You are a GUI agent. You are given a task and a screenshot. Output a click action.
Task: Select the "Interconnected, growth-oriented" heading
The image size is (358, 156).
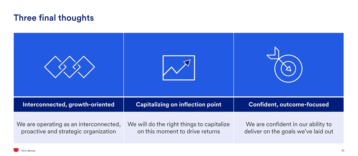(x=69, y=104)
